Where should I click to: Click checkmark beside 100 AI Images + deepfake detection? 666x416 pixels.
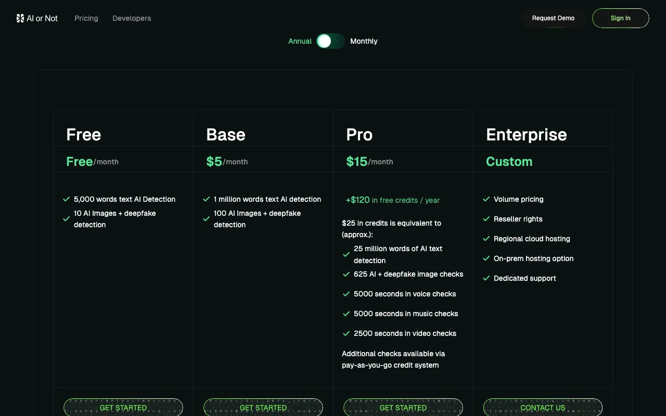[x=207, y=219]
